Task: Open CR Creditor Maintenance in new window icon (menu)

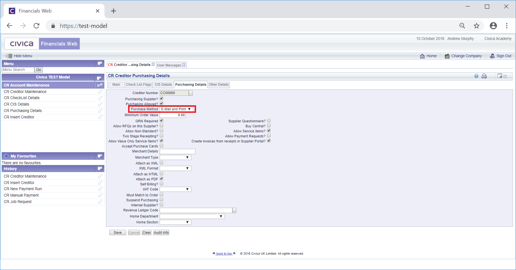Action: pyautogui.click(x=100, y=92)
